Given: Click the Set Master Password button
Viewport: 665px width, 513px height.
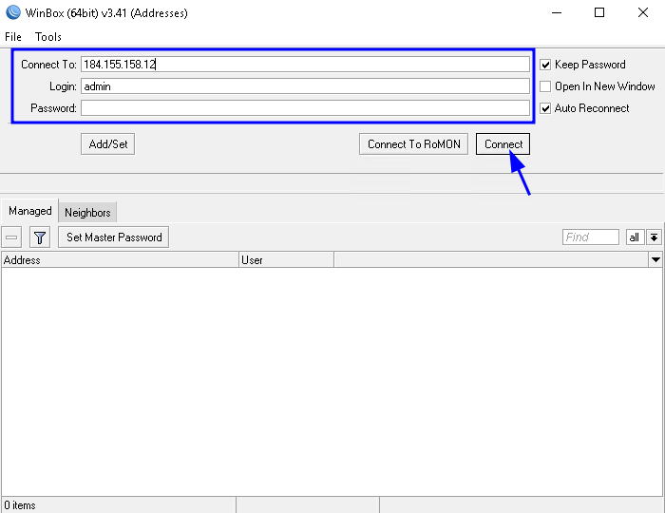Looking at the screenshot, I should pos(114,237).
